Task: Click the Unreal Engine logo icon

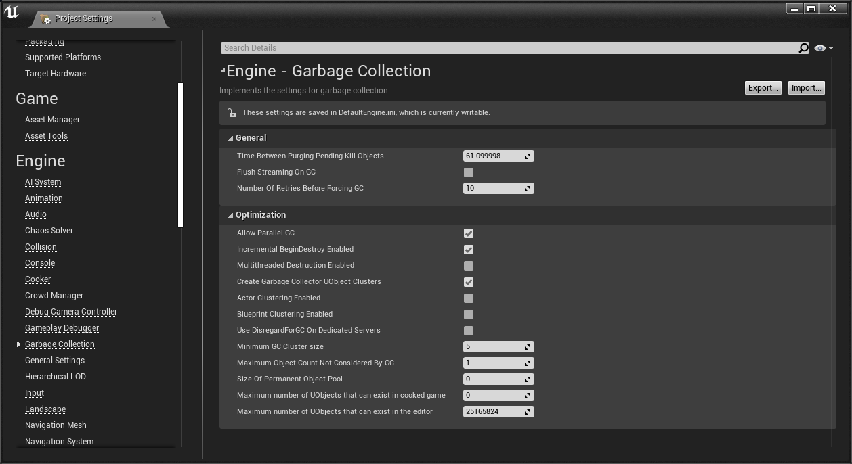Action: tap(12, 13)
